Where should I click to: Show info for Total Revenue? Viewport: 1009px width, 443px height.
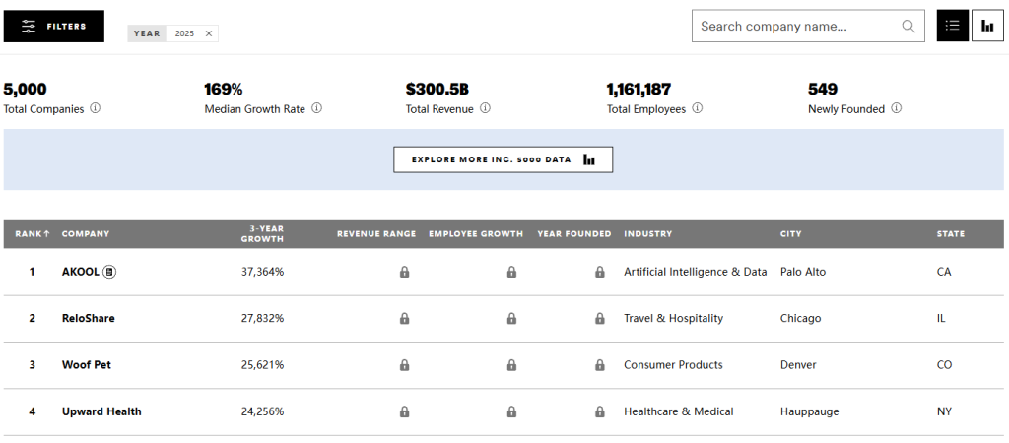coord(485,109)
